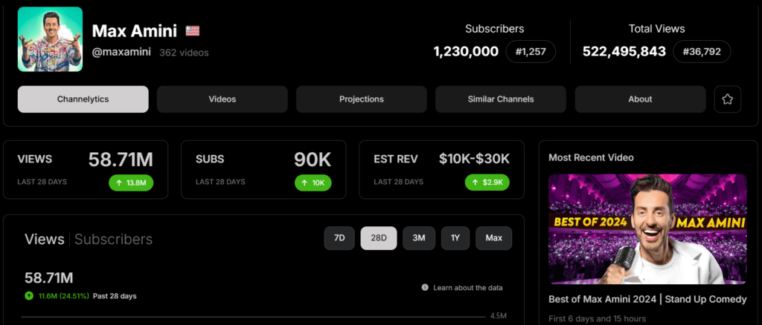Viewport: 762px width, 325px height.
Task: Click the info icon beside Learn about the data
Action: coord(425,288)
